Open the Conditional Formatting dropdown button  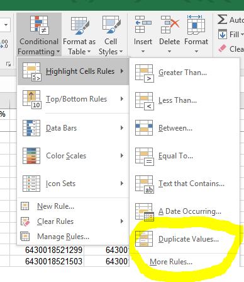coord(39,35)
